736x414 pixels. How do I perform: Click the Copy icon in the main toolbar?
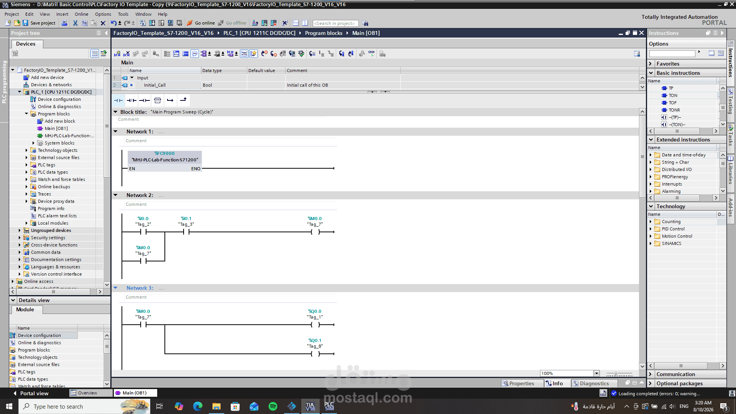point(85,23)
